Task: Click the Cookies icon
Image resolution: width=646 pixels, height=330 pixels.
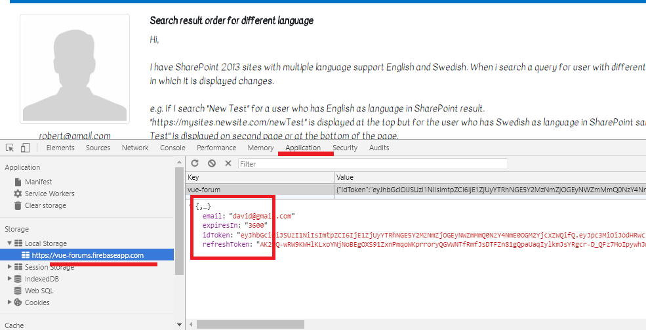Action: click(x=18, y=302)
